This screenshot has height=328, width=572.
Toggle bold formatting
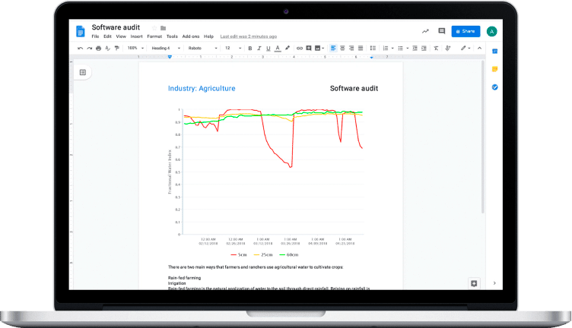pos(250,48)
